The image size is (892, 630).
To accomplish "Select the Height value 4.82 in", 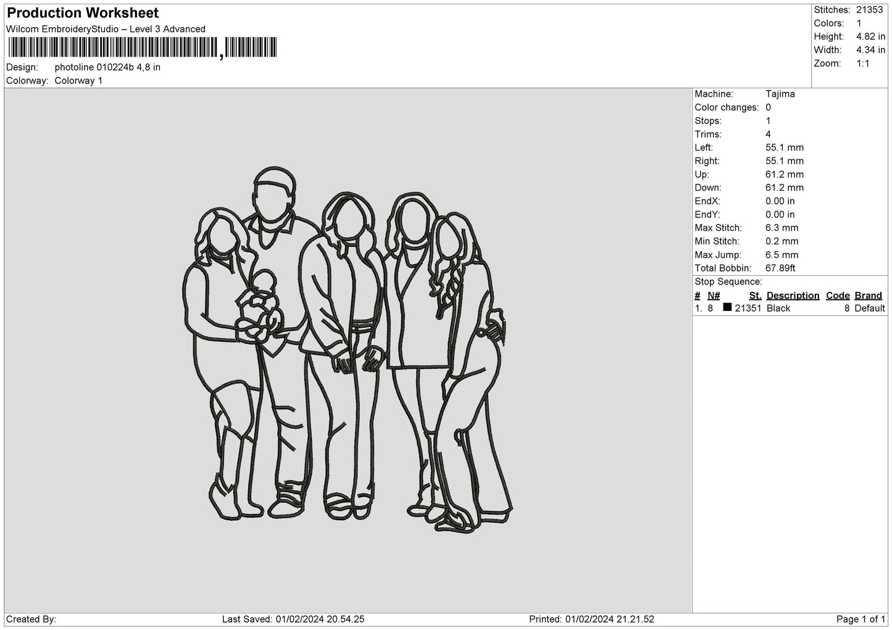I will [870, 37].
